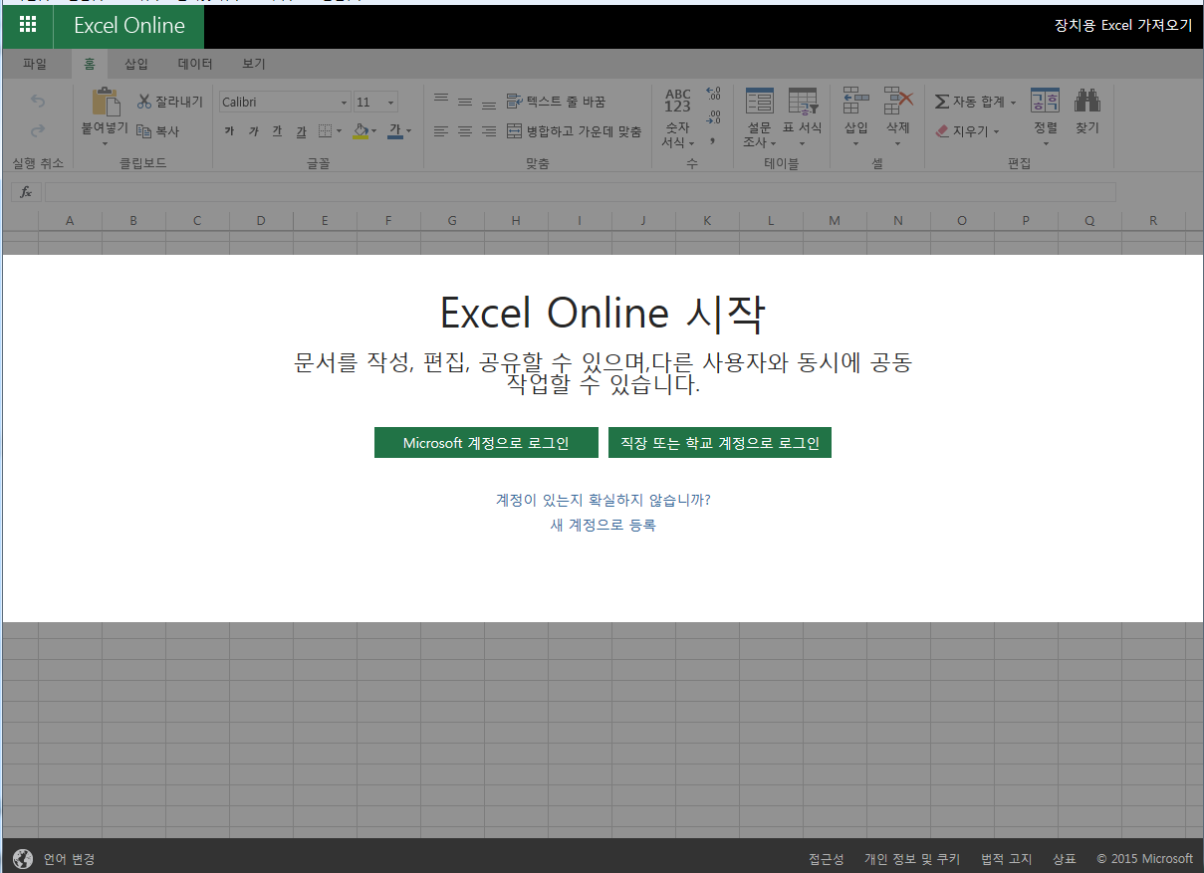
Task: Toggle italic formatting
Action: [253, 130]
